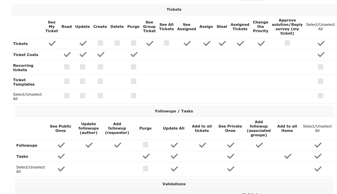Enable Create for Ticket Templates

click(100, 81)
